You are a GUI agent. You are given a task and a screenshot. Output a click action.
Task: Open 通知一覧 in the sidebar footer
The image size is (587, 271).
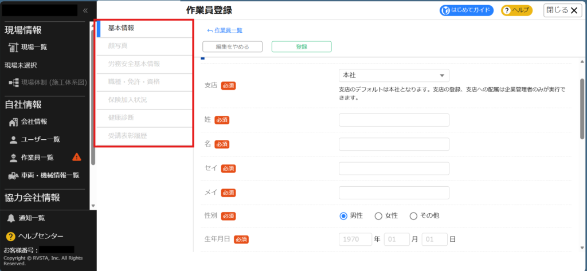click(x=32, y=218)
